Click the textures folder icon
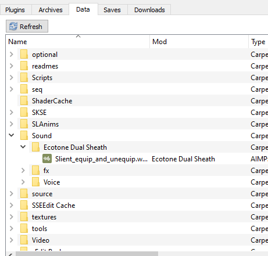The image size is (268, 256). (x=24, y=217)
